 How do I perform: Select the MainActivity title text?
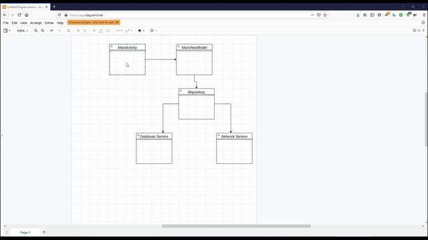127,47
